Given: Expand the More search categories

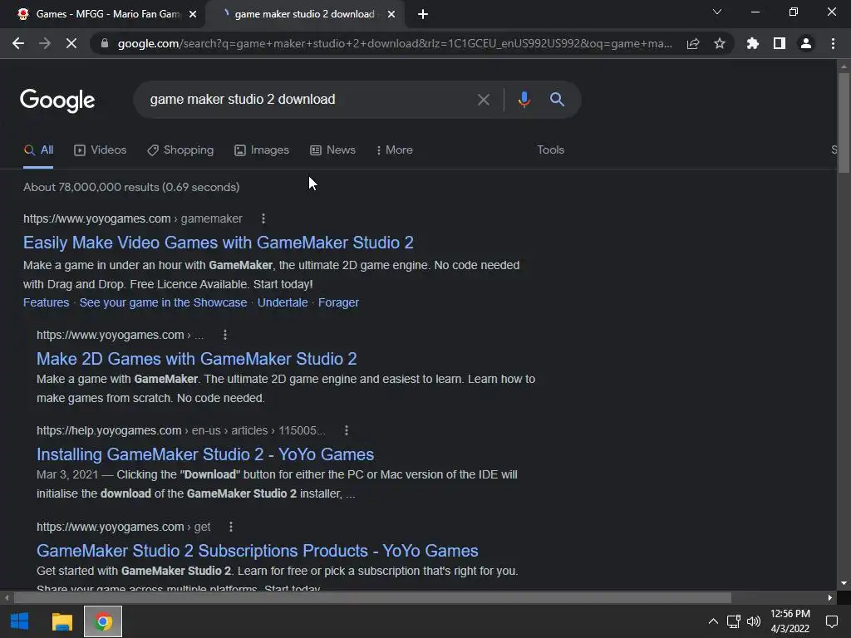Looking at the screenshot, I should point(395,150).
